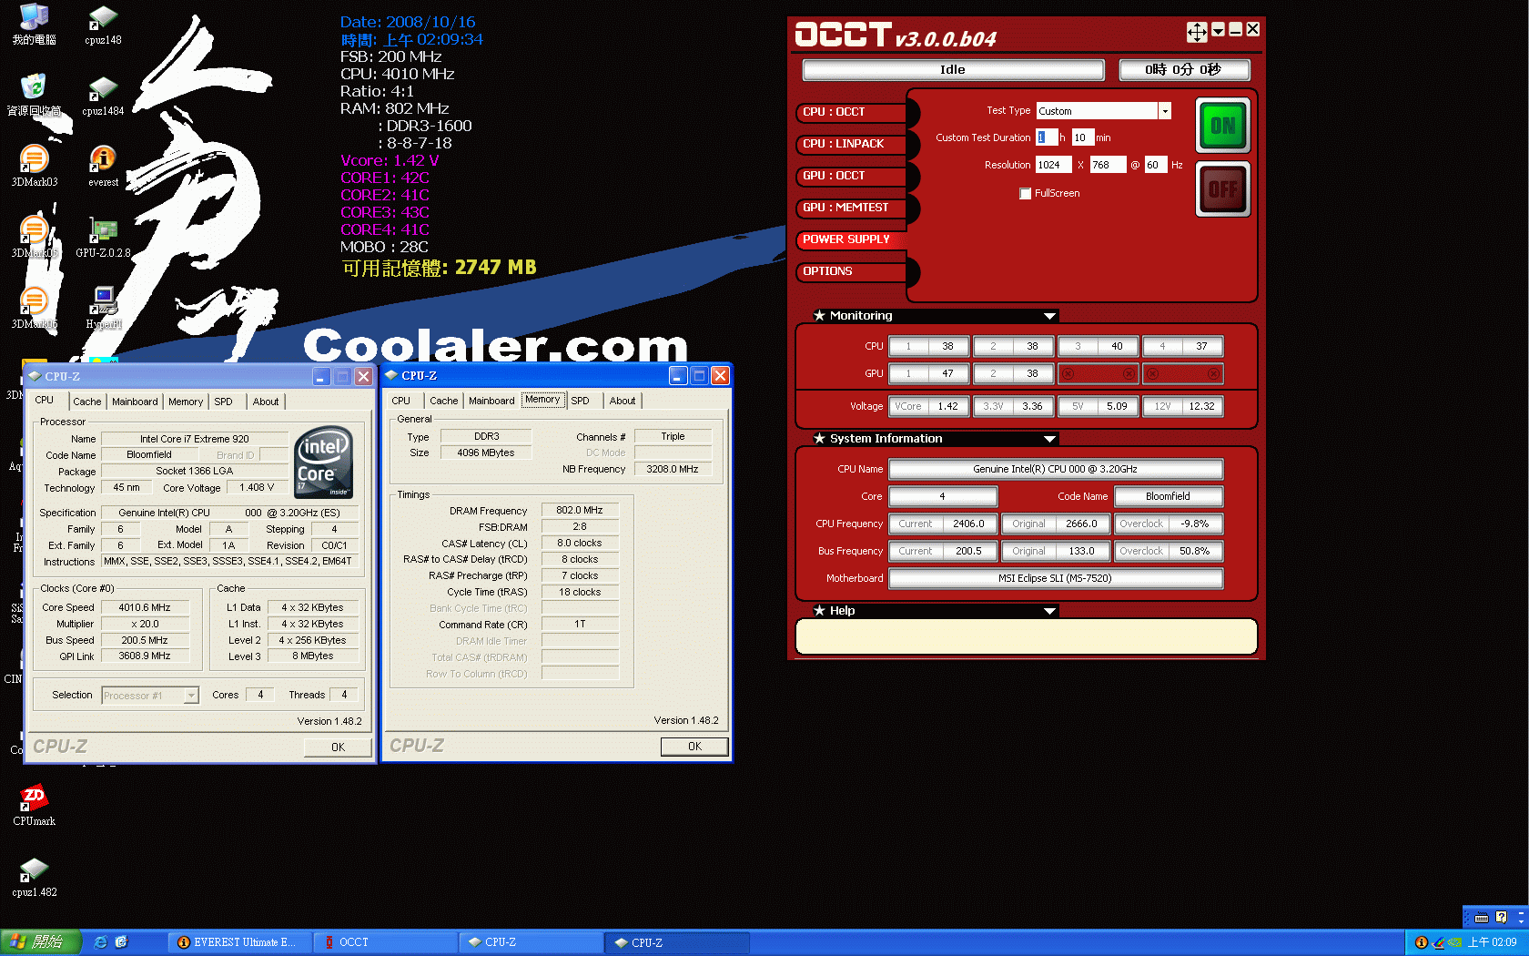Click the language bar help icon

pos(1501,917)
